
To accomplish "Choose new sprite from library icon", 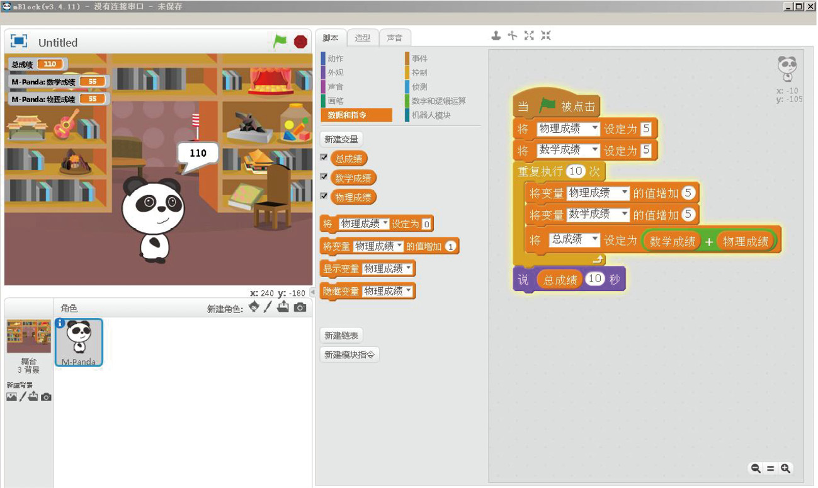I will (x=254, y=307).
